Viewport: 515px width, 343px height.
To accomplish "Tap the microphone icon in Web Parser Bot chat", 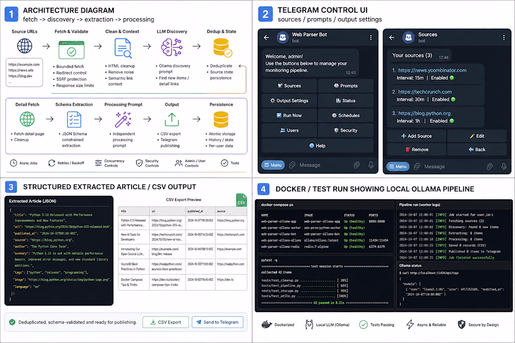I will tap(371, 165).
